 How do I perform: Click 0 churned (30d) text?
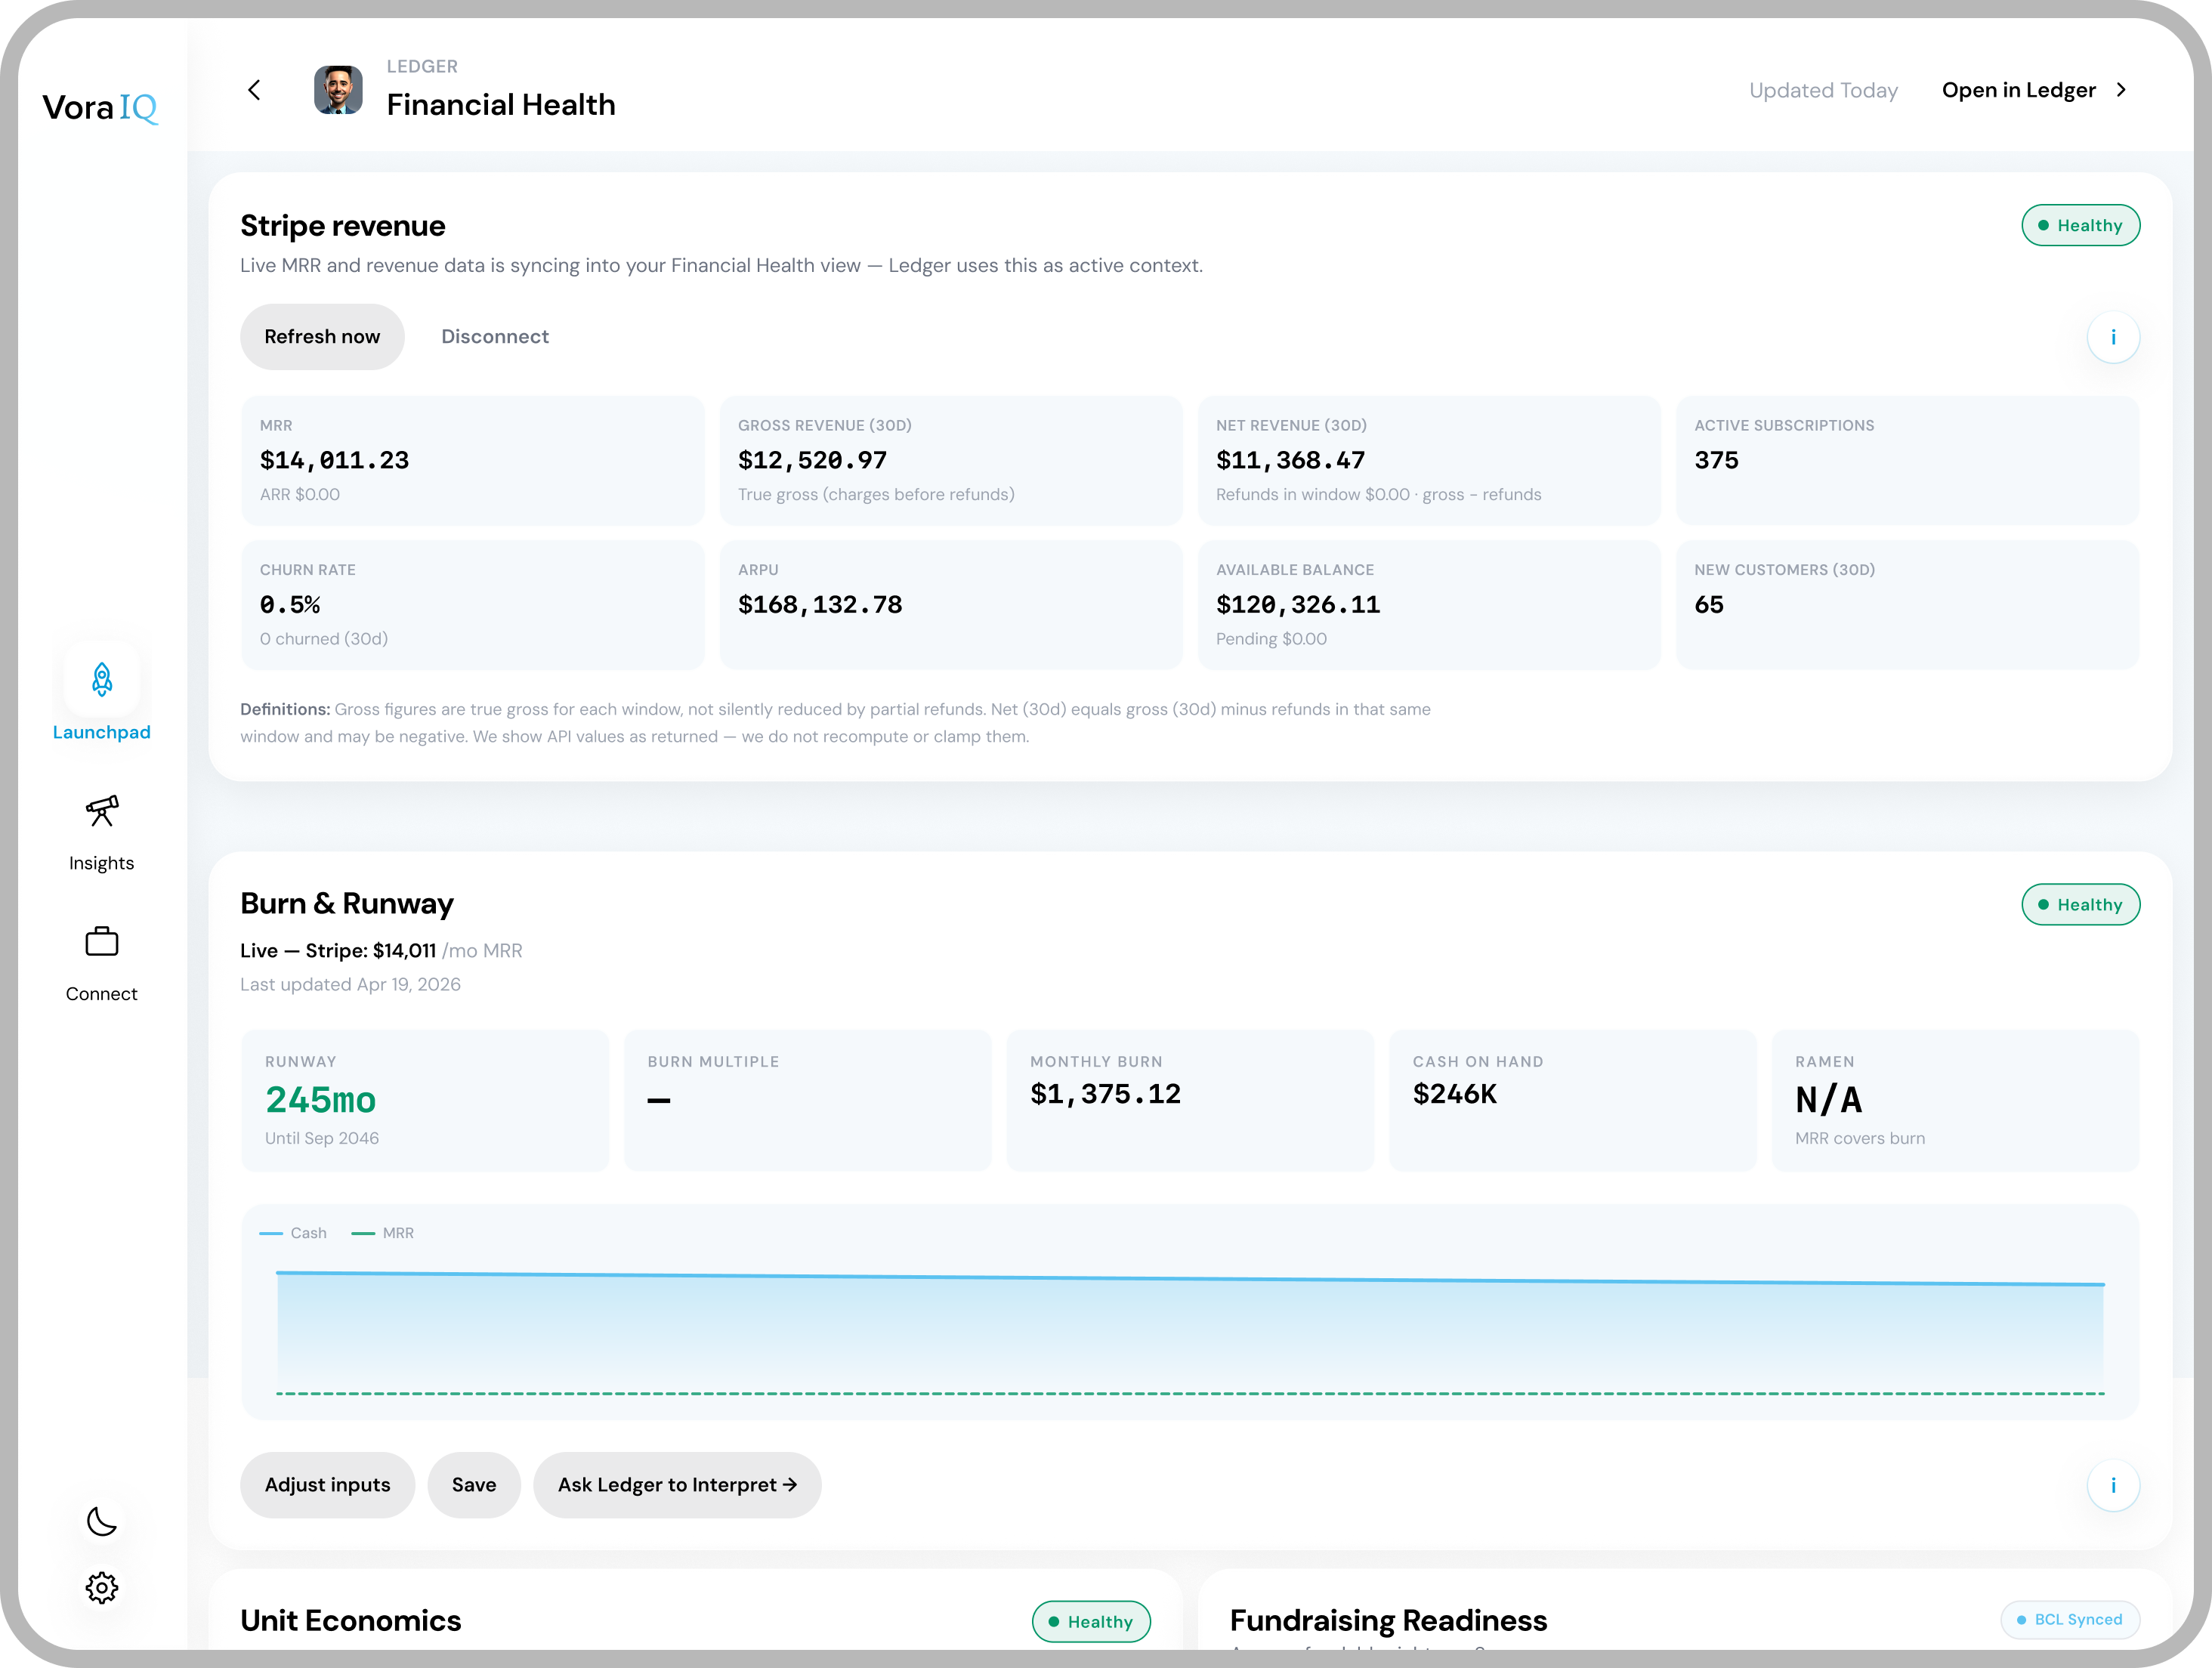[x=323, y=639]
